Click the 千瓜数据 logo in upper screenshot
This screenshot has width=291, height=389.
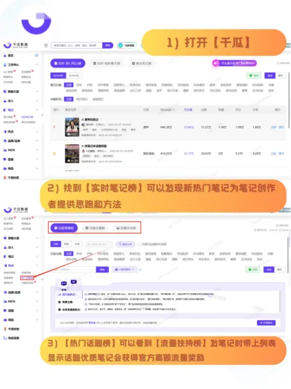pos(15,45)
